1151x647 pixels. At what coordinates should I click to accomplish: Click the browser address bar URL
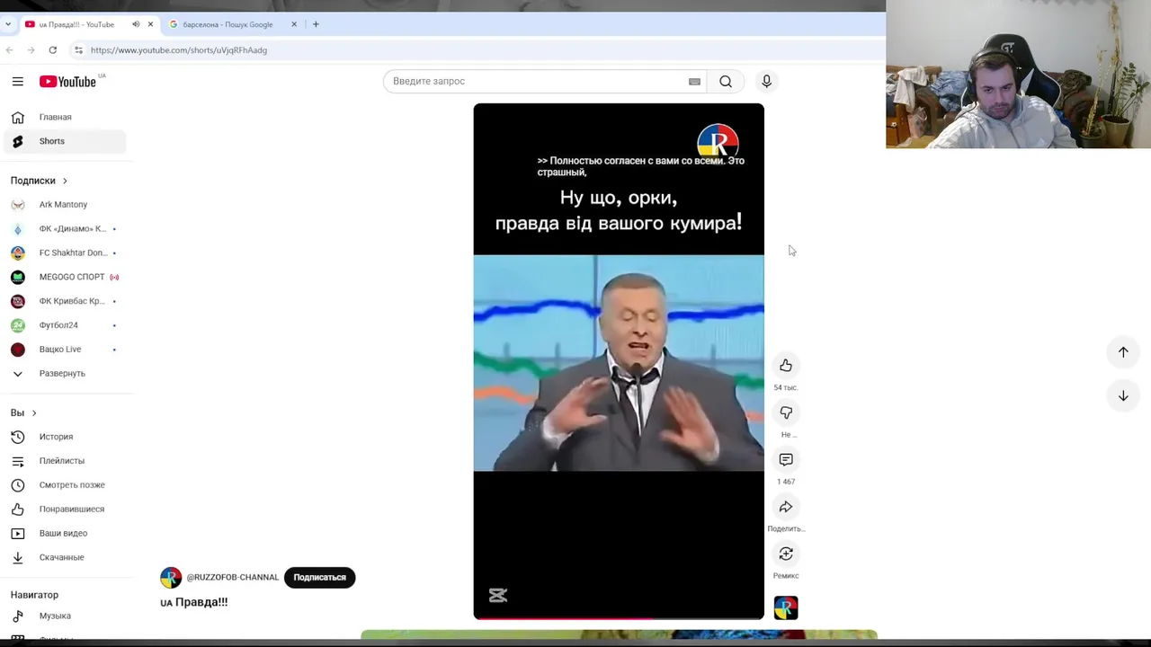179,50
